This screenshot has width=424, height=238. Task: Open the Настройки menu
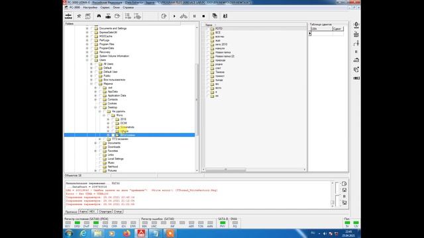click(x=90, y=7)
